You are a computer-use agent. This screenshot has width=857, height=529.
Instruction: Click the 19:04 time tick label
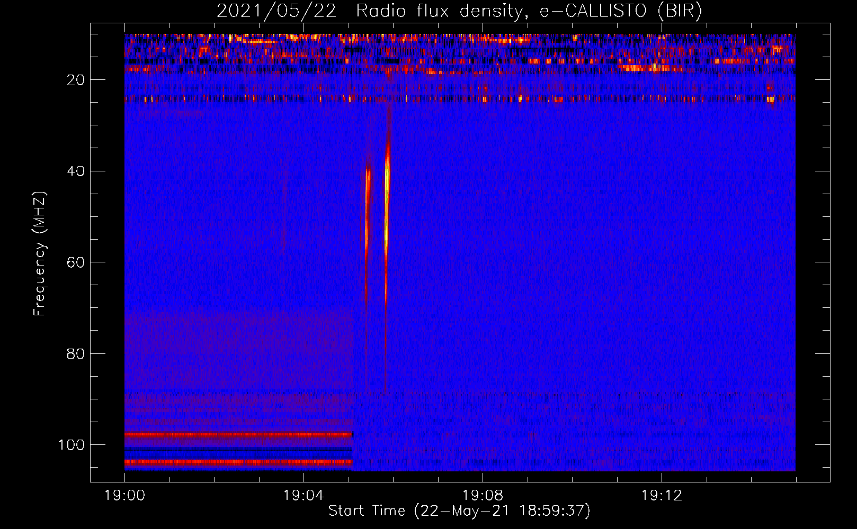tap(303, 496)
